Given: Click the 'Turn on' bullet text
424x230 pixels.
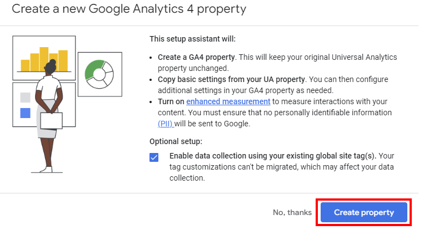Looking at the screenshot, I should tap(171, 101).
